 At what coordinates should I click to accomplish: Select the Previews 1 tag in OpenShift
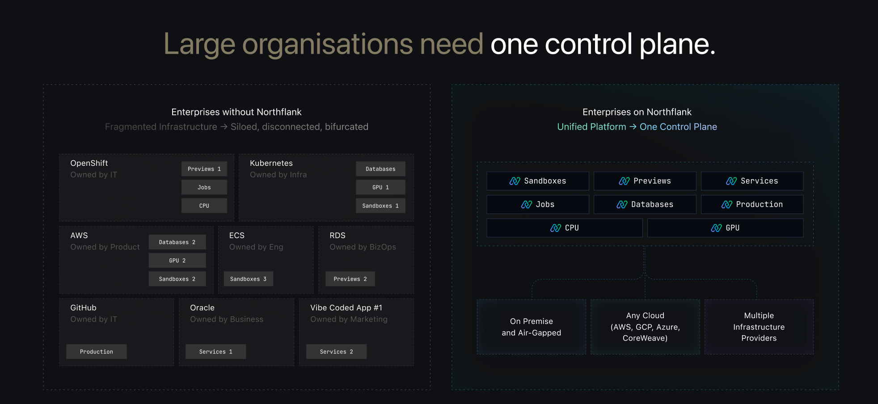tap(204, 169)
